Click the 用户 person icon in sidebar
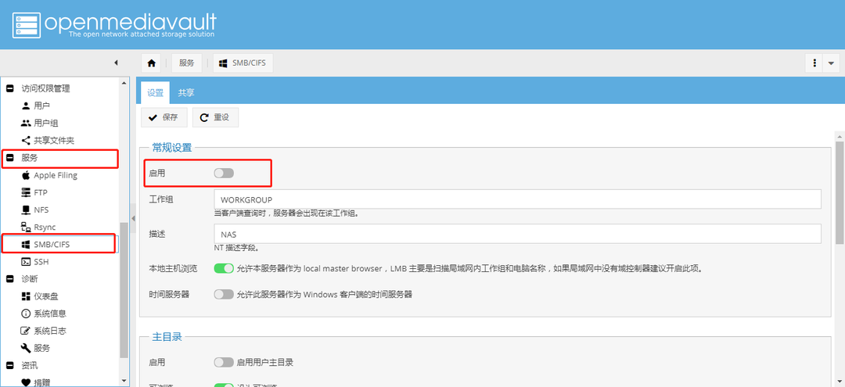 [26, 106]
